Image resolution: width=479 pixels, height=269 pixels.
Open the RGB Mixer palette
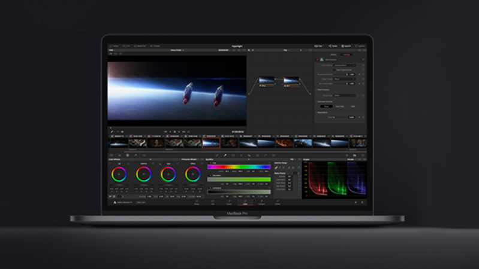[135, 155]
